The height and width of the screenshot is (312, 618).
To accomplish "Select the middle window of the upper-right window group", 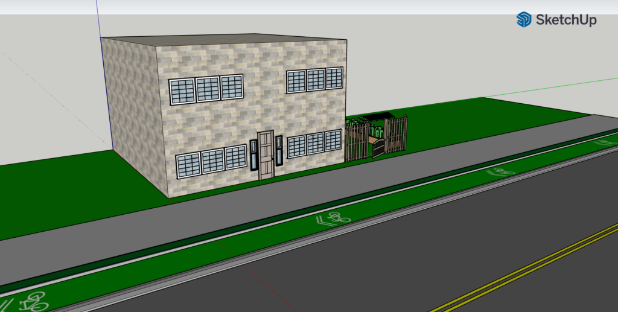I will [316, 80].
